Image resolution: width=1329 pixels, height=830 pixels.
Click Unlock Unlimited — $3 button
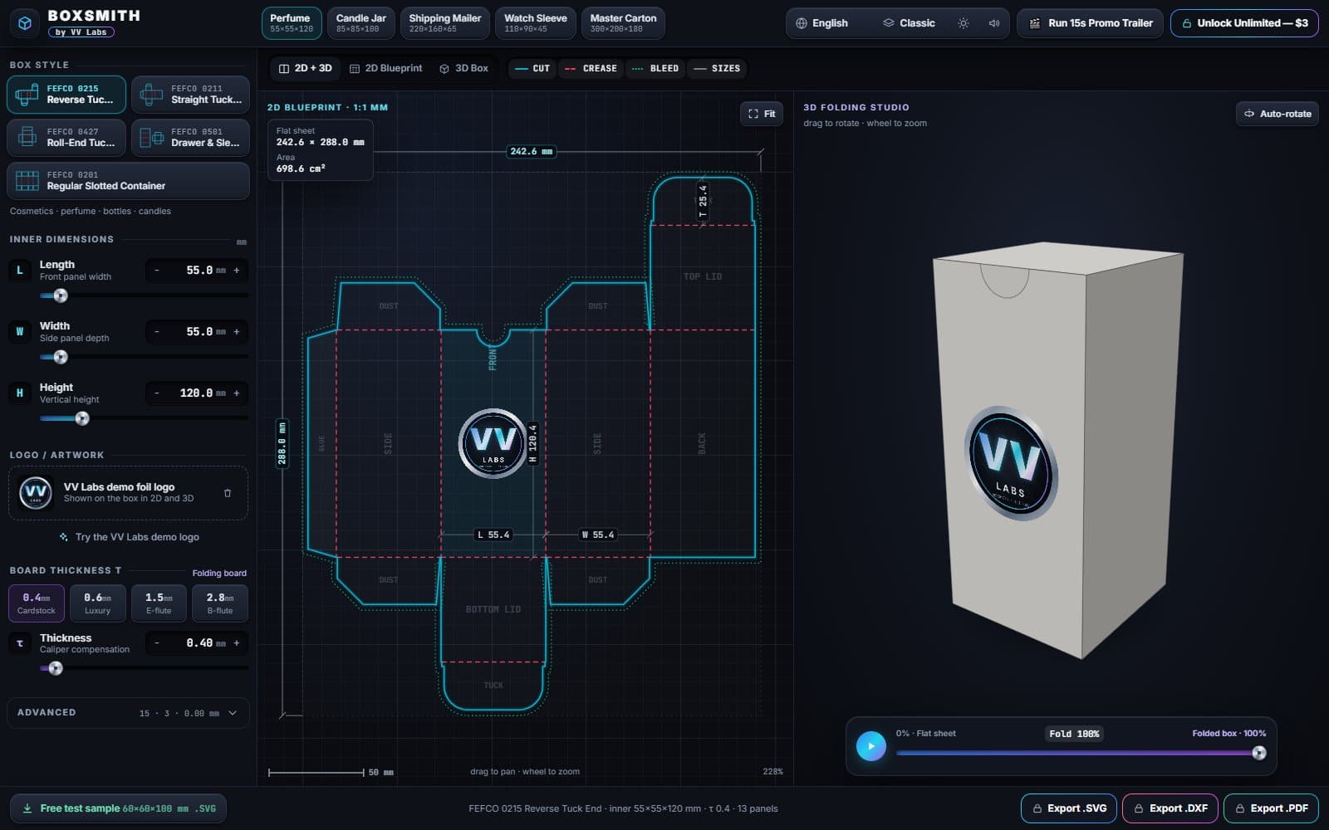pos(1244,23)
